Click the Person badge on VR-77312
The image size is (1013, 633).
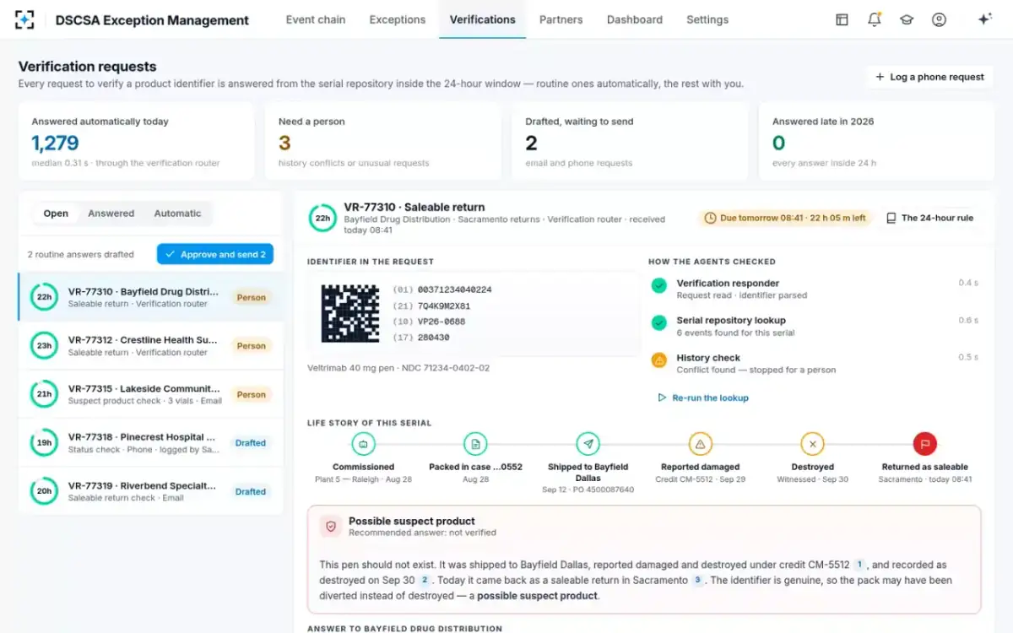[x=251, y=346]
